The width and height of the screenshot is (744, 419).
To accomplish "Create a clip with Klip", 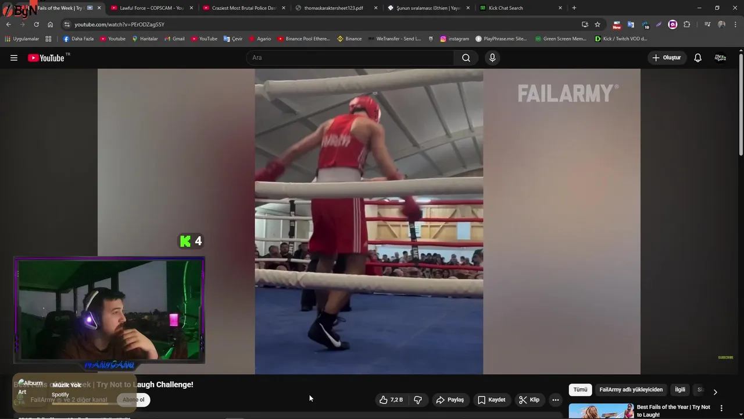I will [x=530, y=400].
